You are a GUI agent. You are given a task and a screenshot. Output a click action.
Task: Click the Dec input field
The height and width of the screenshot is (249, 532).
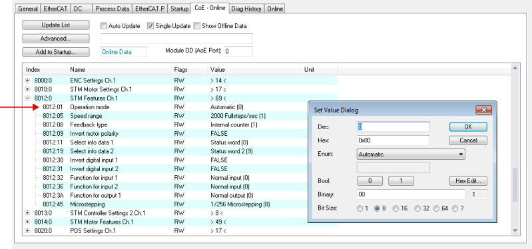point(394,126)
